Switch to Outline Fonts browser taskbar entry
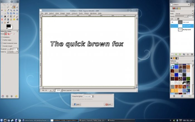The image size is (195, 122). [36, 120]
